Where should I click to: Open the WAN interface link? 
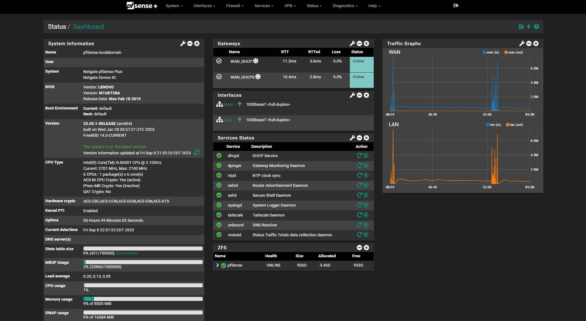coord(228,105)
